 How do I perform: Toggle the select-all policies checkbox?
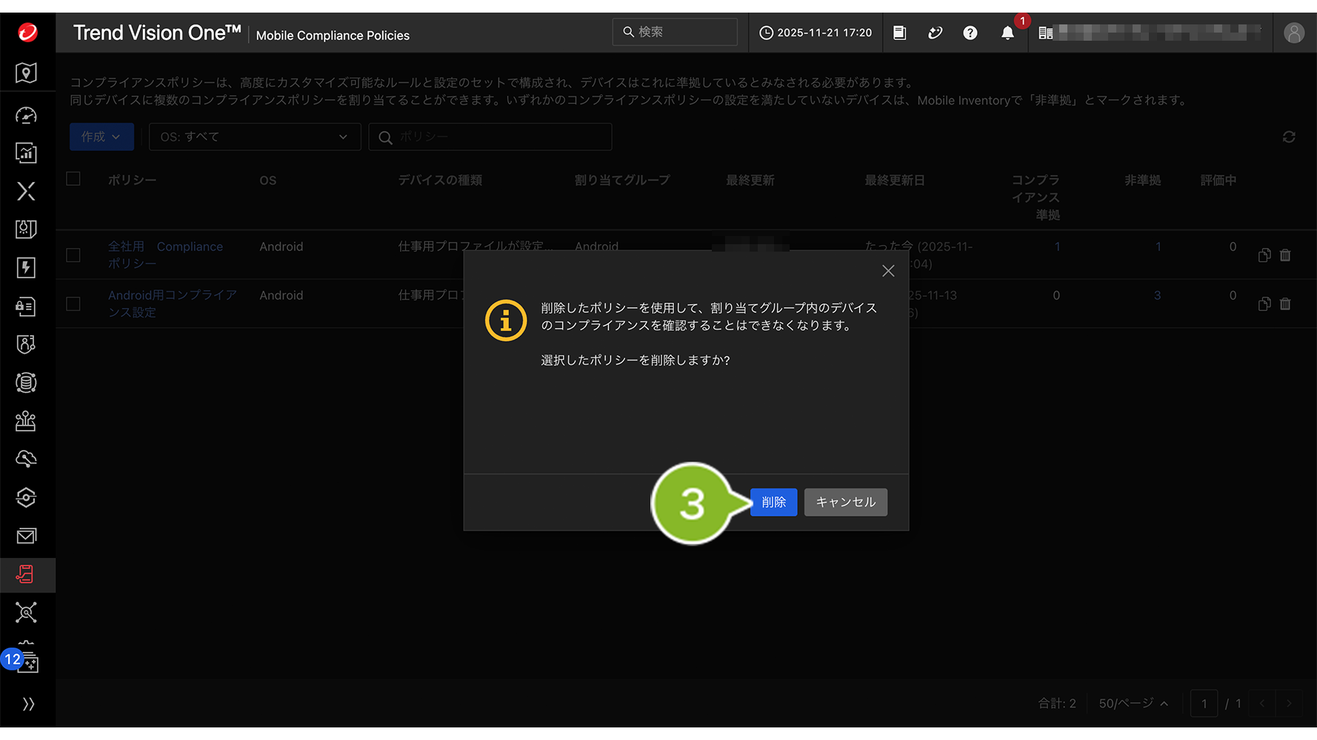click(73, 179)
